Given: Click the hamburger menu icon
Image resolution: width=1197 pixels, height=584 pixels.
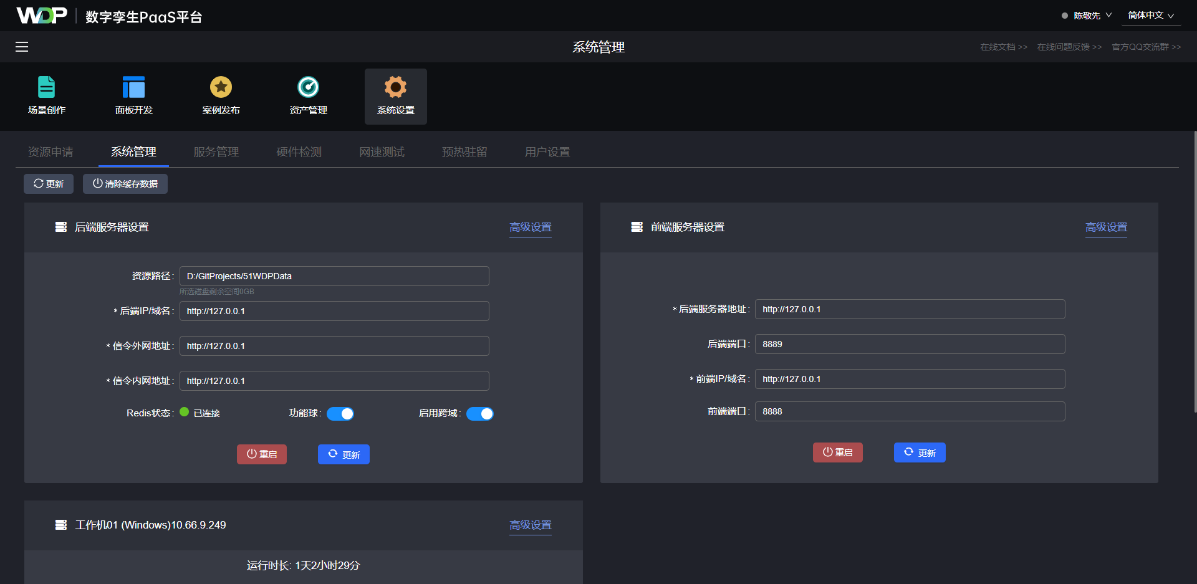Looking at the screenshot, I should click(x=22, y=47).
